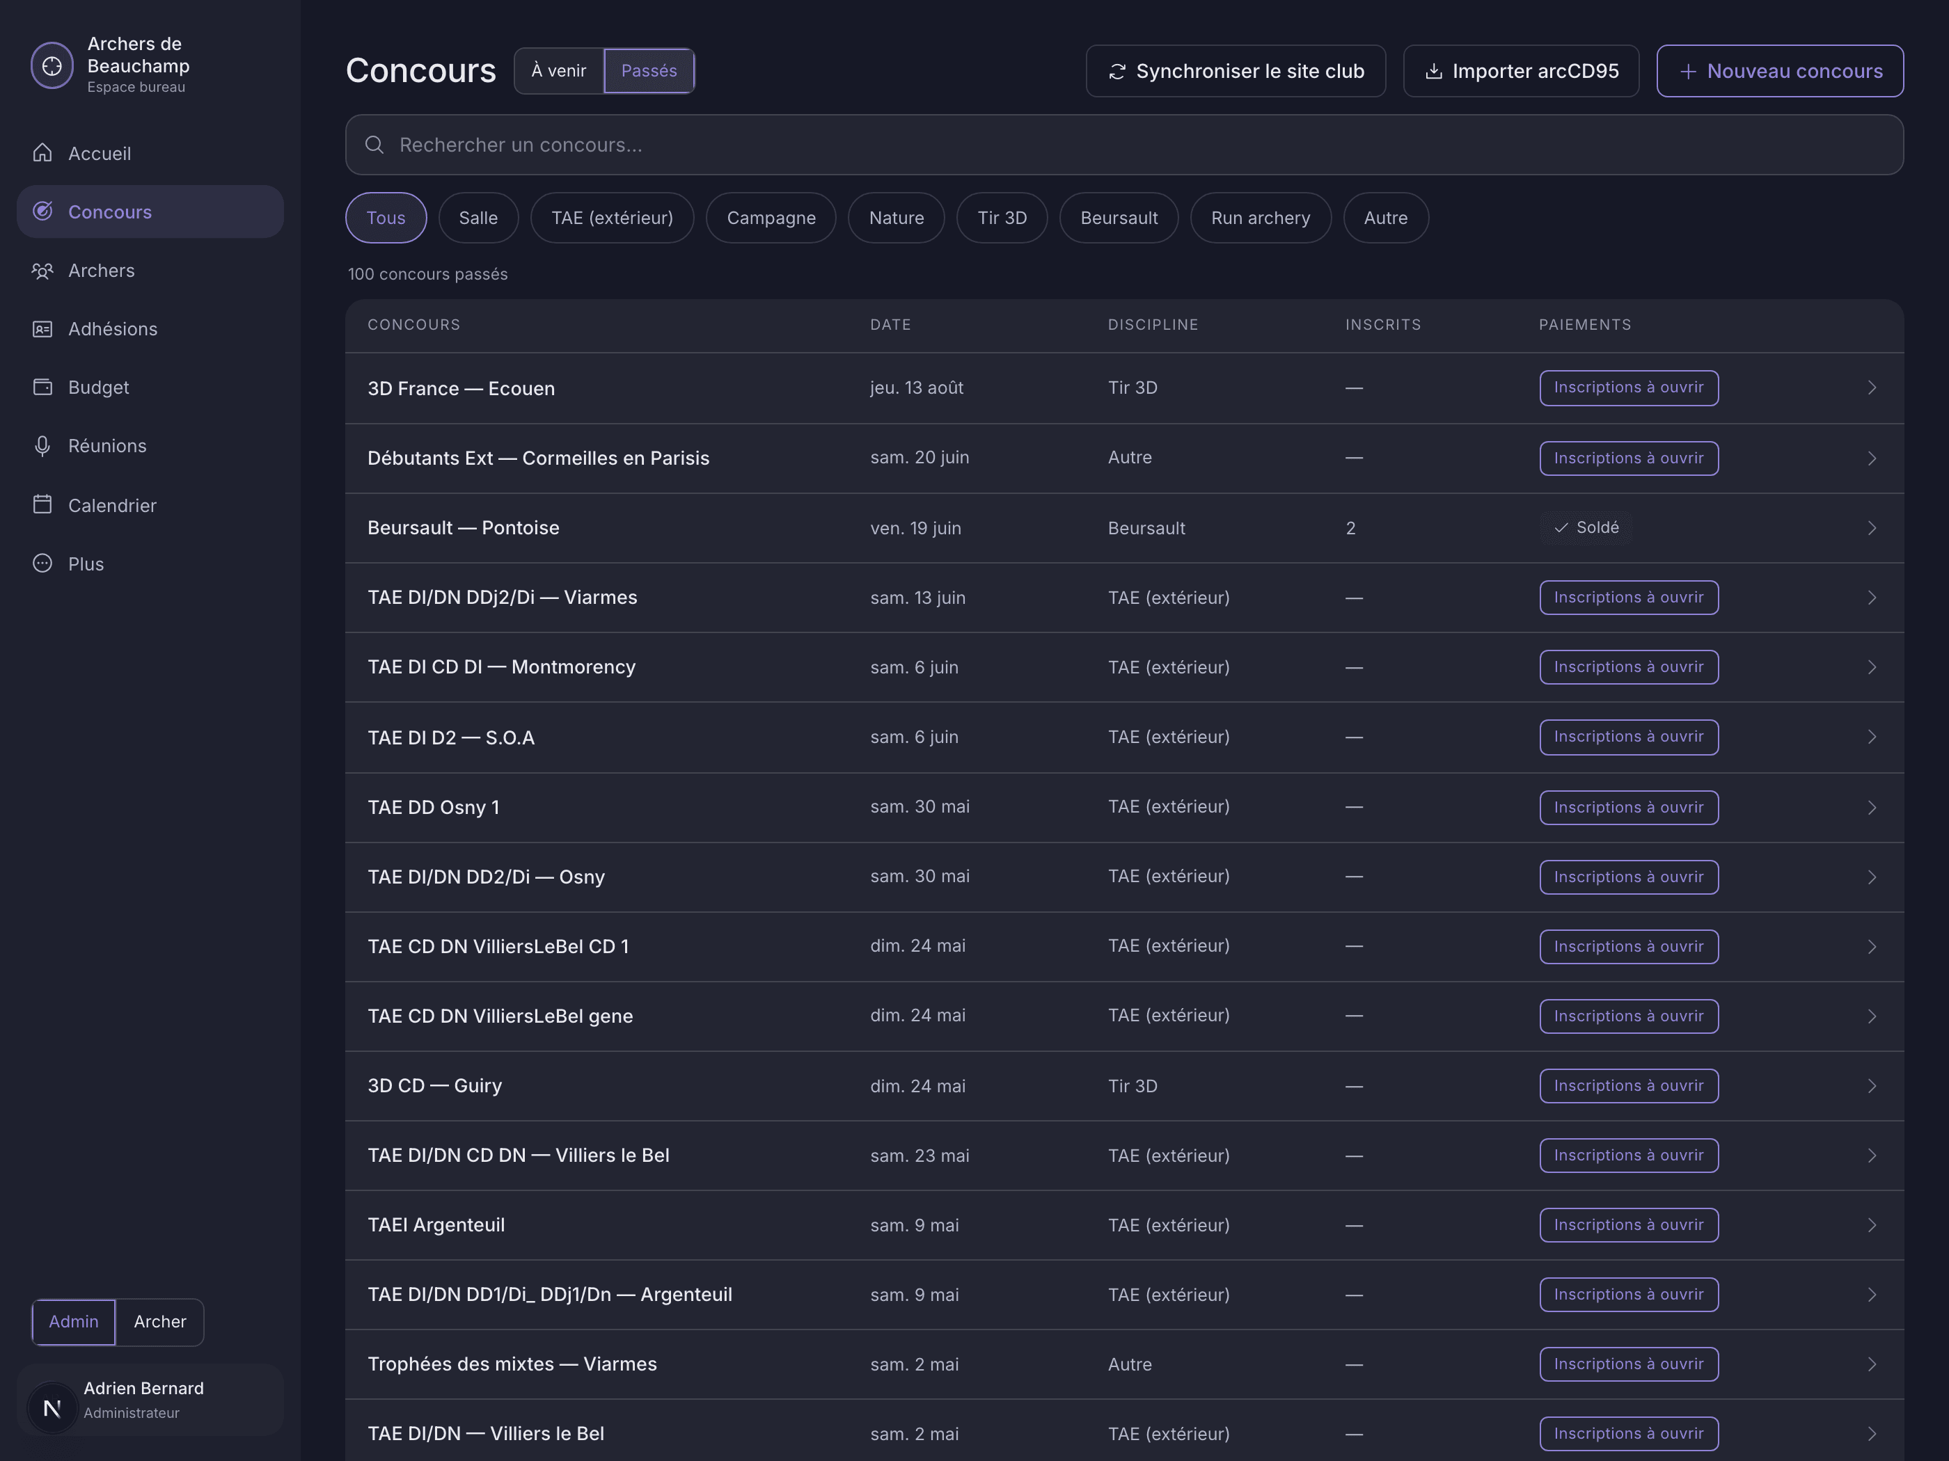Open the Budget section

pos(150,388)
